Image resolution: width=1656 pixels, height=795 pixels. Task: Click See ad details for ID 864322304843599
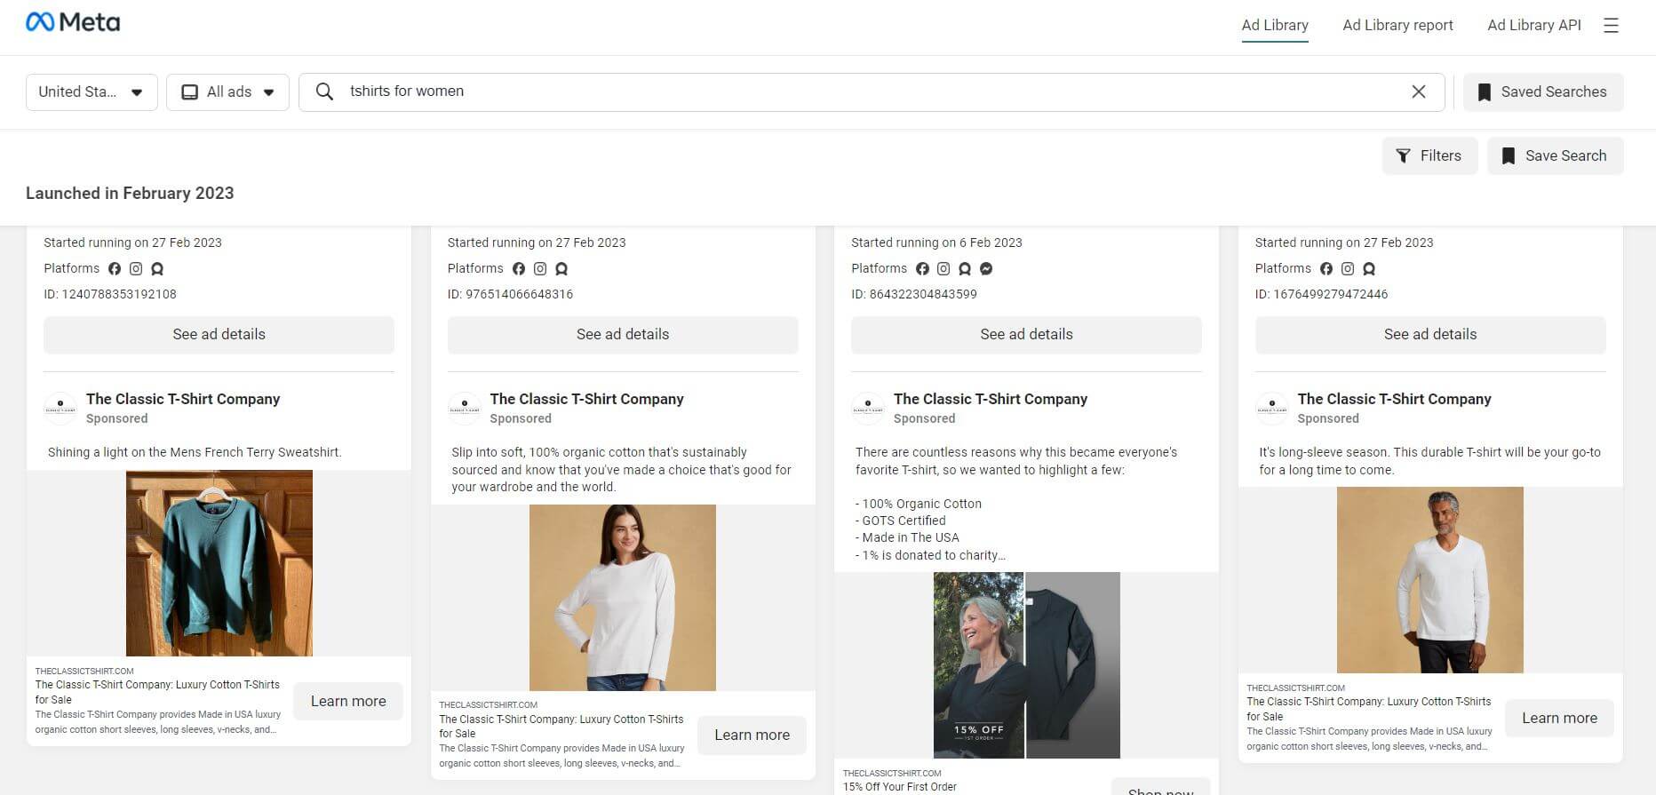click(1026, 335)
